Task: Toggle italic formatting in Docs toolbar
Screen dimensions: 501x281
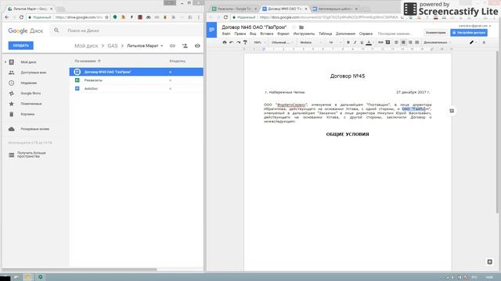Action: (x=355, y=42)
